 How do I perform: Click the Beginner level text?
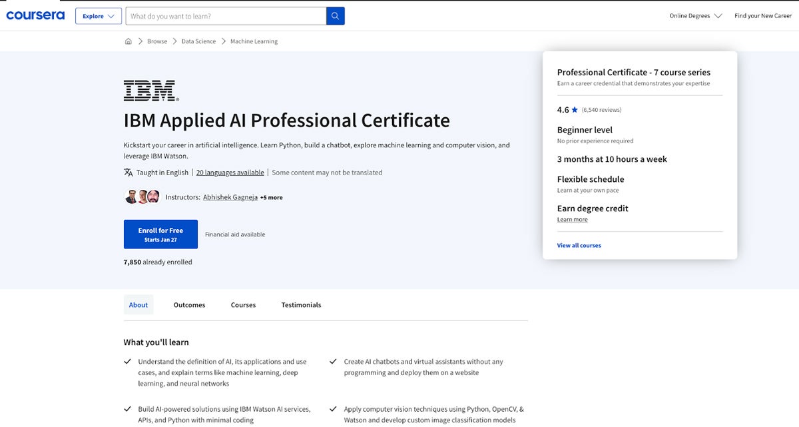coord(585,130)
